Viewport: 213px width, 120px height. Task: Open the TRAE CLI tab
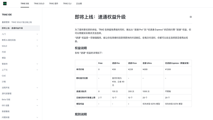pos(67,3)
